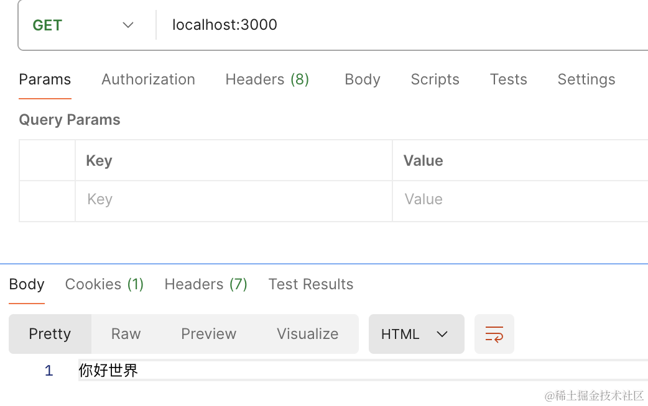Toggle the word wrap icon
Viewport: 648px width, 406px height.
point(494,334)
